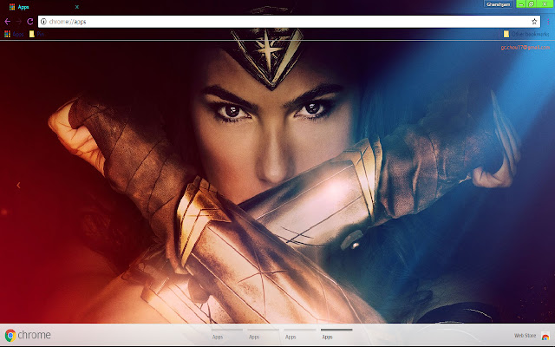Open the Web Store link
The height and width of the screenshot is (347, 555).
pos(532,336)
